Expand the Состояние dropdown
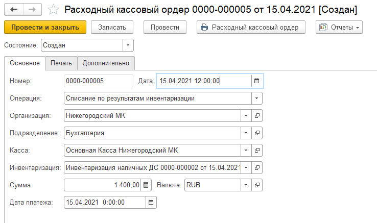377x223 pixels. tap(127, 45)
